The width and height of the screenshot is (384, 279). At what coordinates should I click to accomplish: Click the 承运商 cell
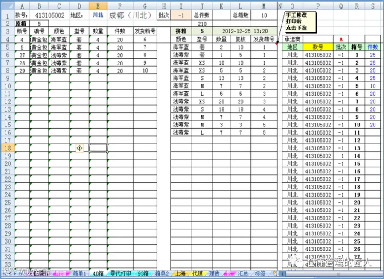pyautogui.click(x=292, y=39)
